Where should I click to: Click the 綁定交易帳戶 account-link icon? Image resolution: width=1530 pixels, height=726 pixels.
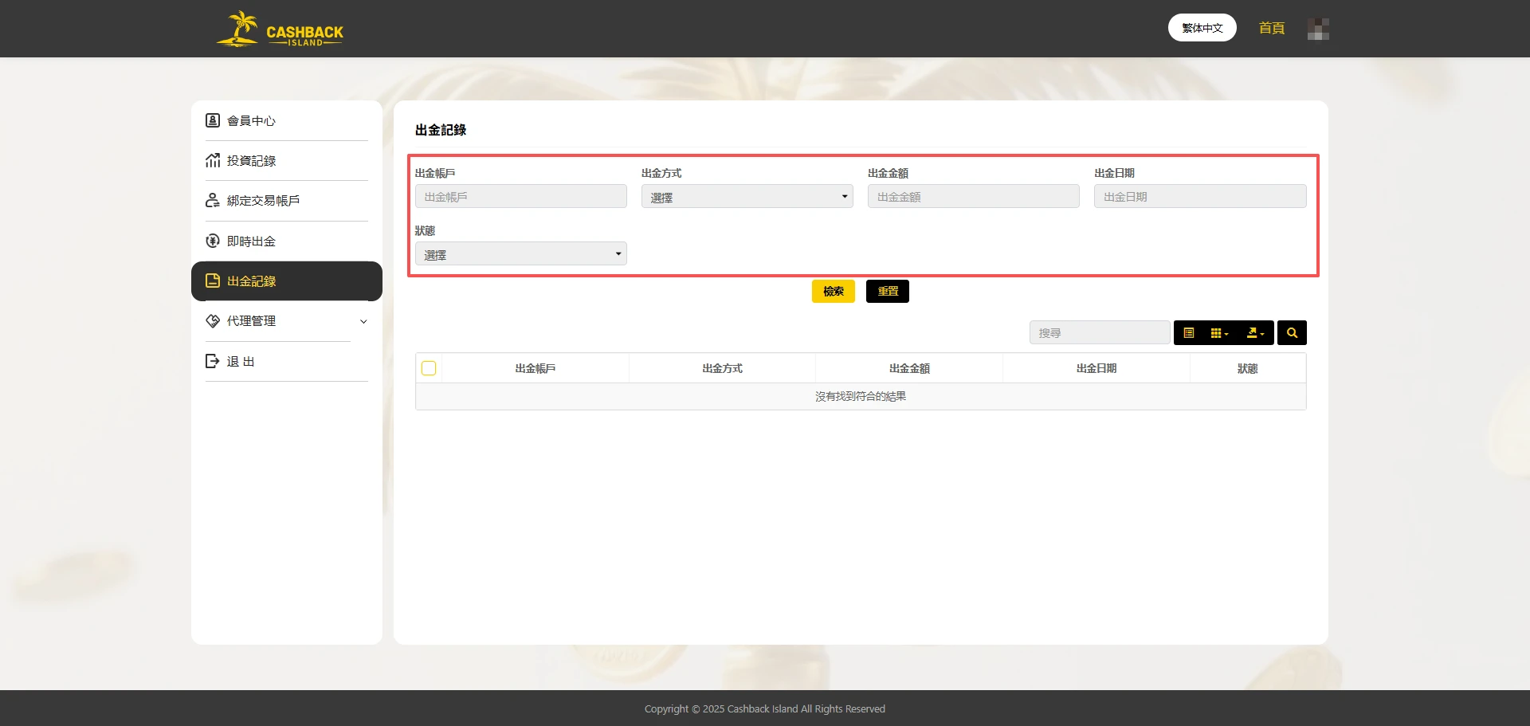[x=212, y=200]
